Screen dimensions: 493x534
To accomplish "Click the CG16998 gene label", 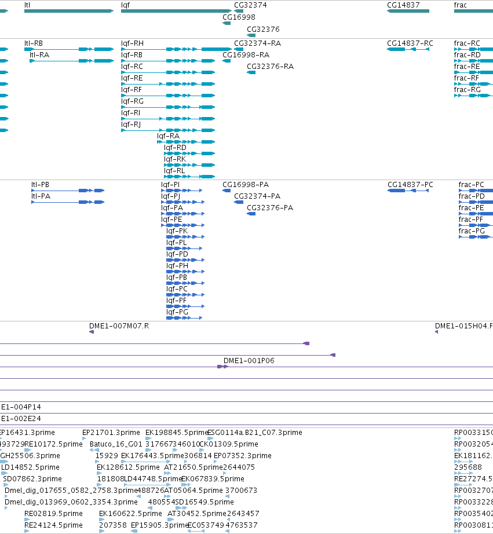I will click(x=239, y=17).
